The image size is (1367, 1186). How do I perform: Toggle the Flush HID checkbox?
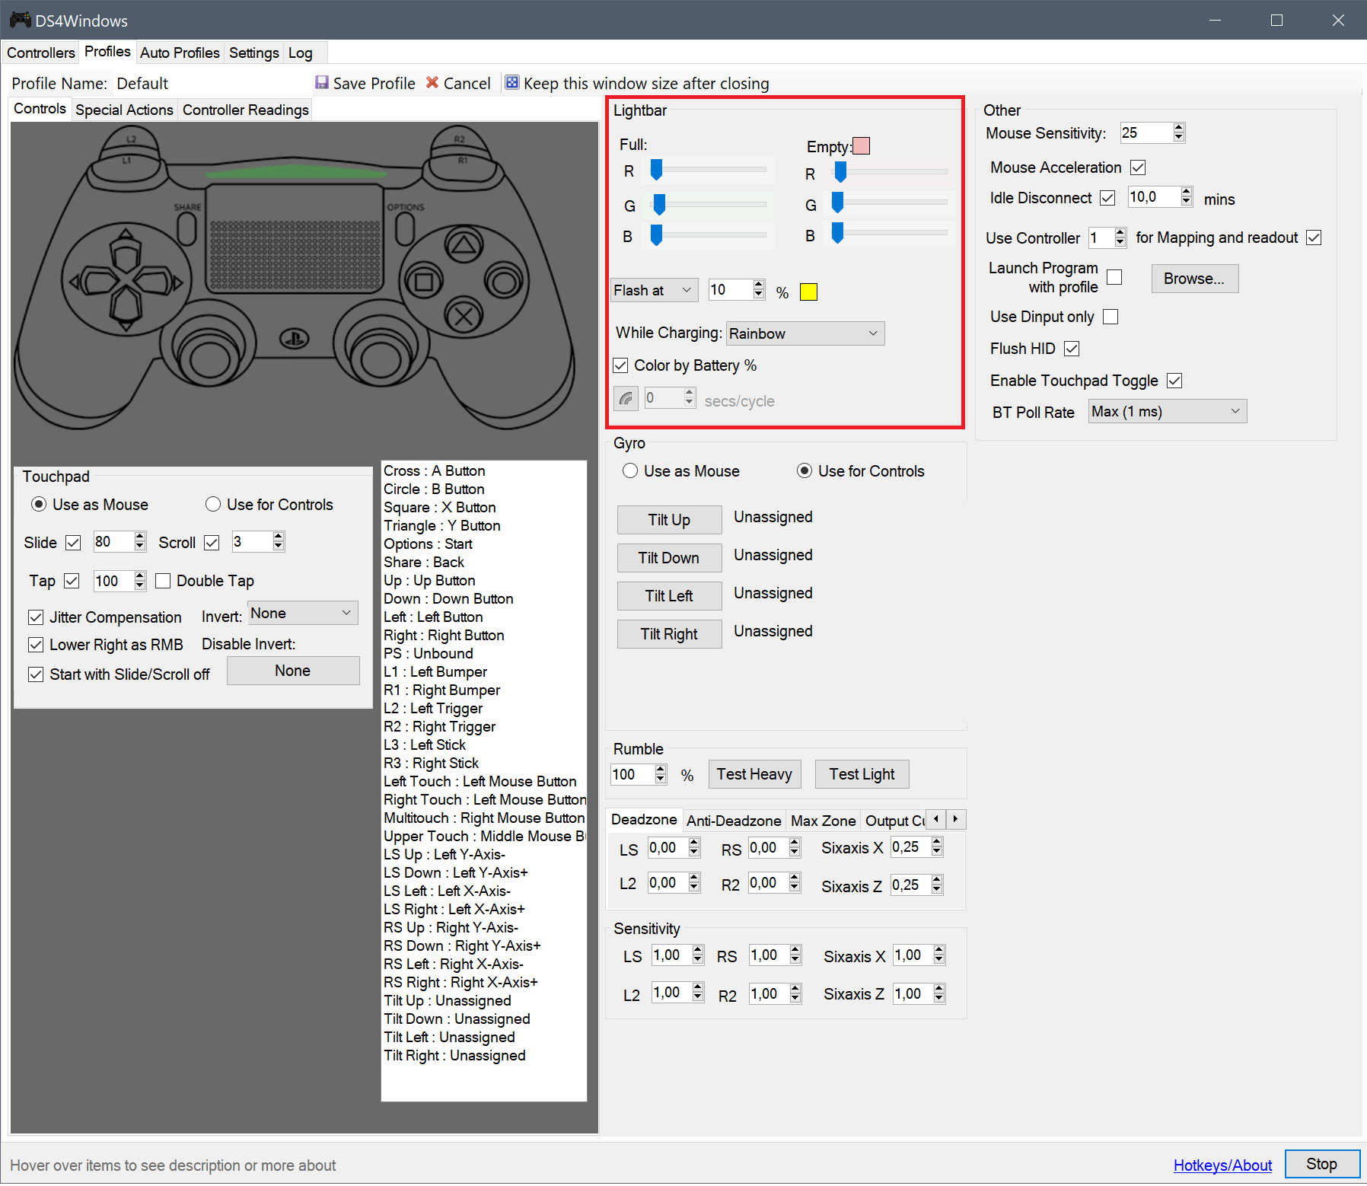coord(1072,349)
